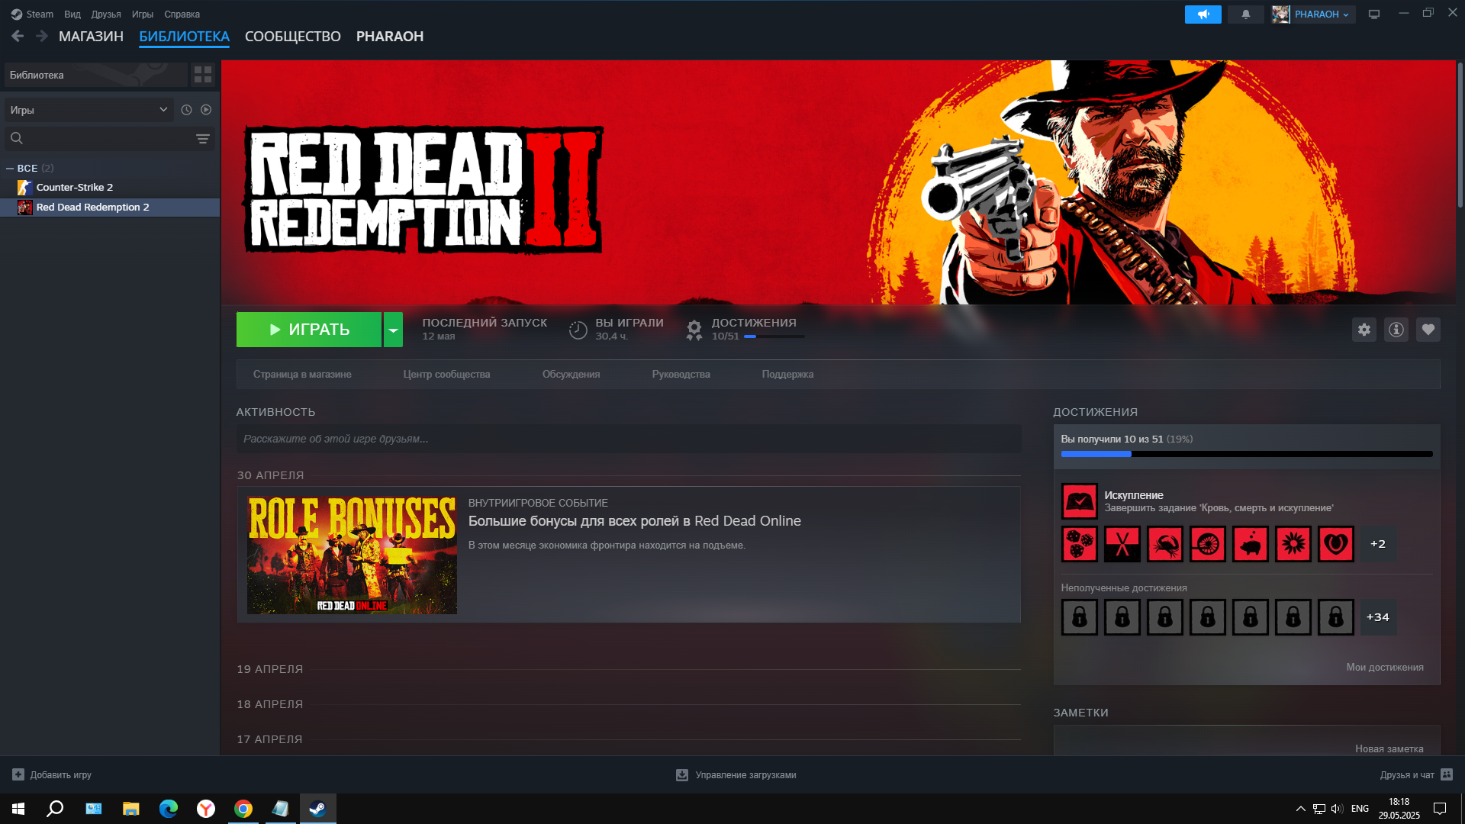Open Role Bonuses event thumbnail
This screenshot has height=824, width=1465.
[352, 555]
